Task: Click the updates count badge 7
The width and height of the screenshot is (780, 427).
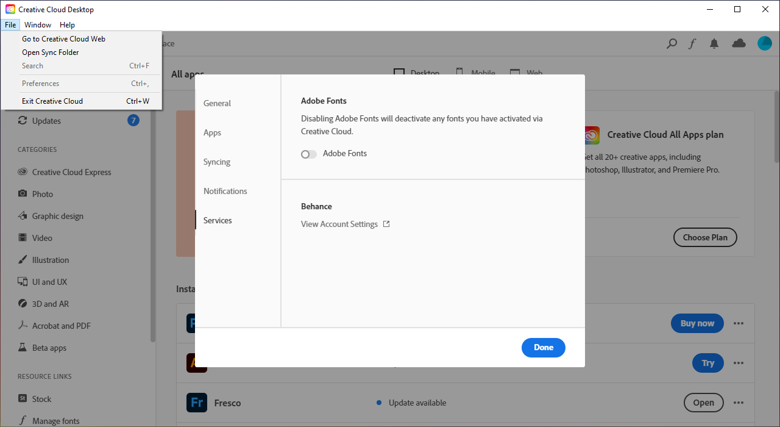Action: pos(133,120)
